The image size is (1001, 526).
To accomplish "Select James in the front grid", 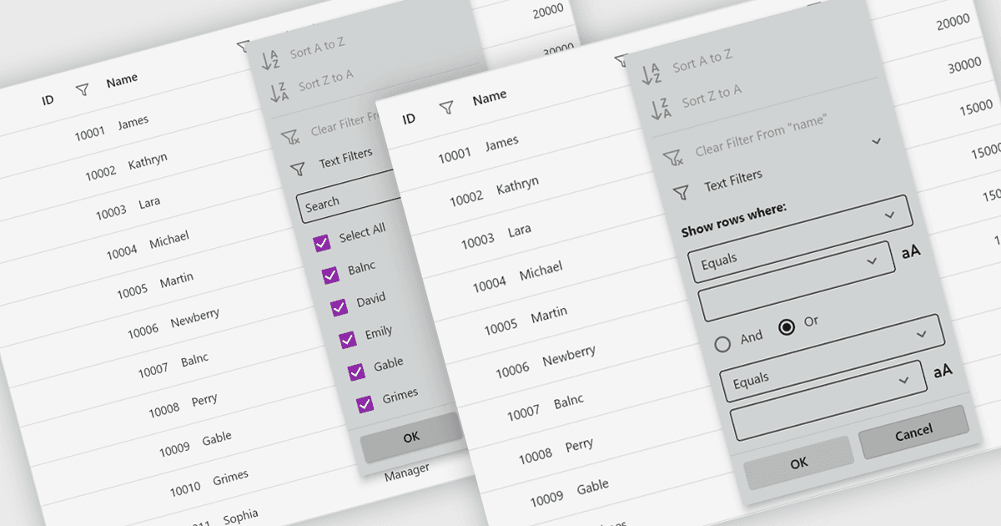I will [x=501, y=143].
